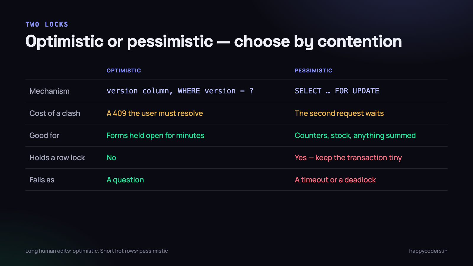Screen dimensions: 473x266
Task: Select the Mechanism row label
Action: tap(49, 91)
